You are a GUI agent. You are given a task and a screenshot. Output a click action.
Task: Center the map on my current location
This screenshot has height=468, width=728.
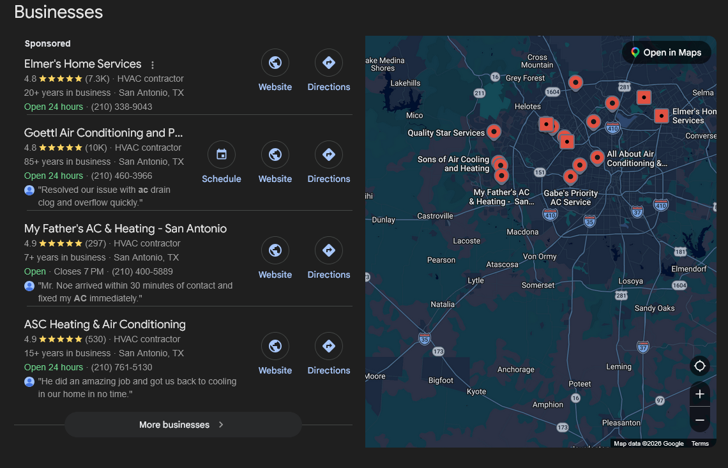[700, 366]
